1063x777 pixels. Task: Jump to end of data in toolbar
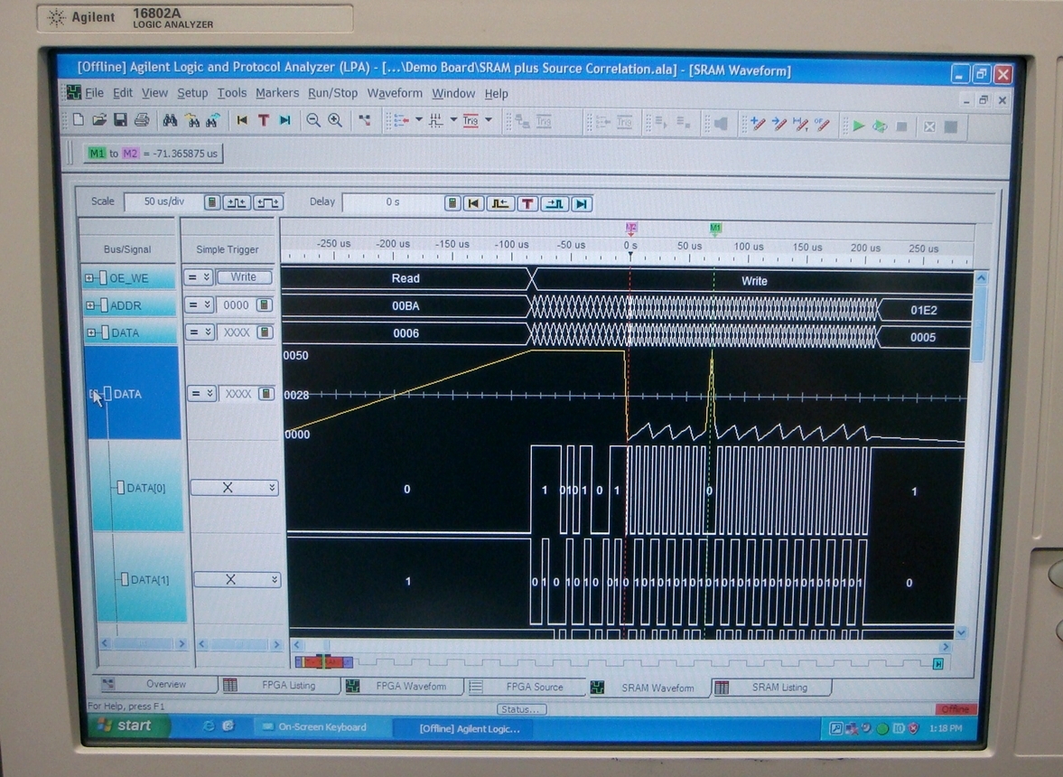[285, 121]
